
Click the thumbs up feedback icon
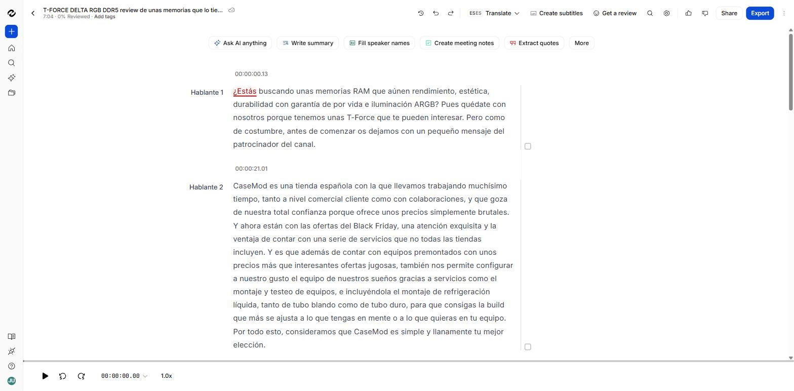pyautogui.click(x=688, y=13)
